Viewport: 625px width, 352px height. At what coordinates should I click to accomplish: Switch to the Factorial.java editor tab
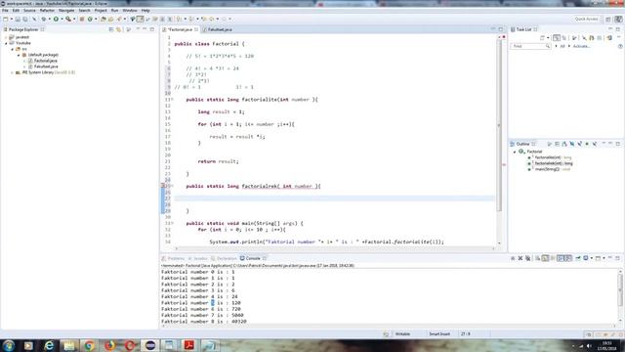click(x=180, y=29)
